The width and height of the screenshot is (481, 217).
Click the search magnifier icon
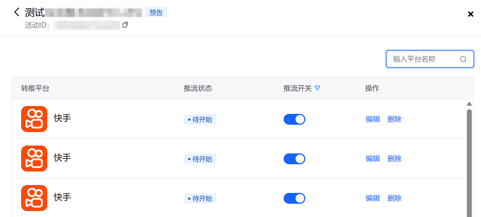pyautogui.click(x=463, y=59)
